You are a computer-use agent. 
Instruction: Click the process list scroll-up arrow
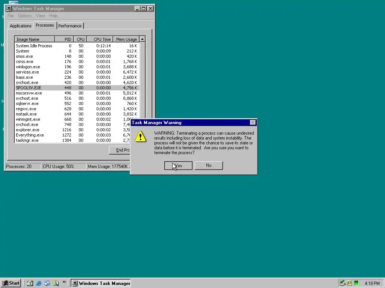click(x=142, y=39)
